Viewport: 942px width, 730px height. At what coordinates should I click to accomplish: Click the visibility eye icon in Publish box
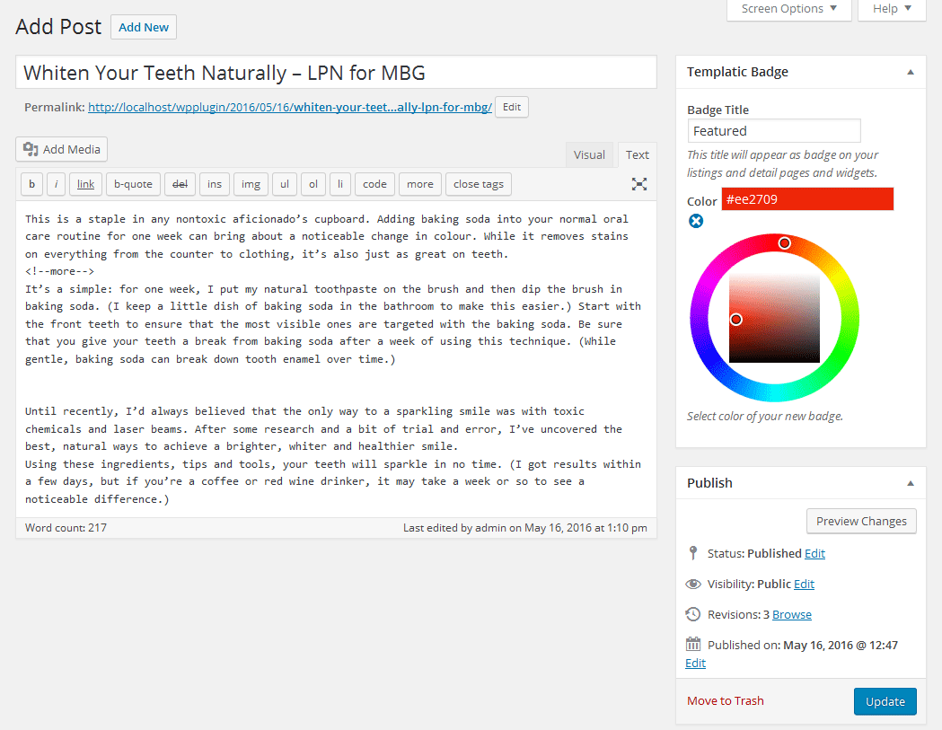pos(692,584)
